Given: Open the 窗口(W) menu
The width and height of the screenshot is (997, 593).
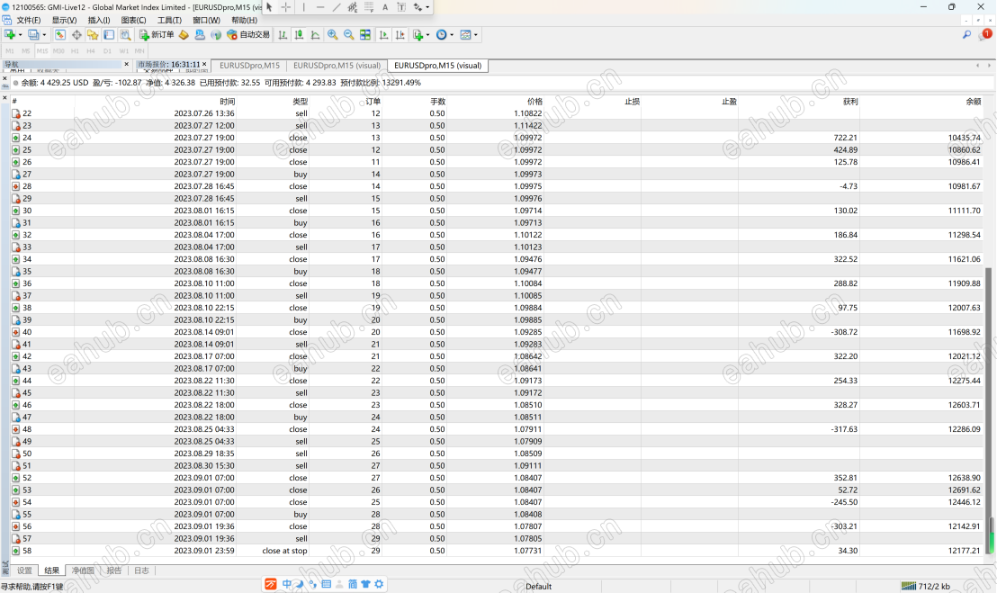Looking at the screenshot, I should pos(207,21).
